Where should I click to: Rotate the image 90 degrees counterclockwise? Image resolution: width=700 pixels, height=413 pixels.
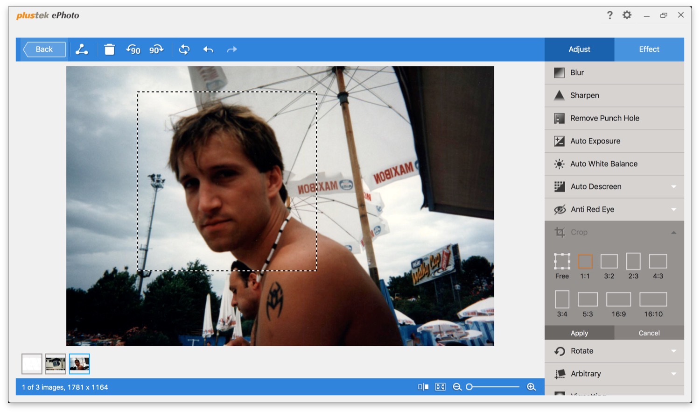click(x=133, y=50)
